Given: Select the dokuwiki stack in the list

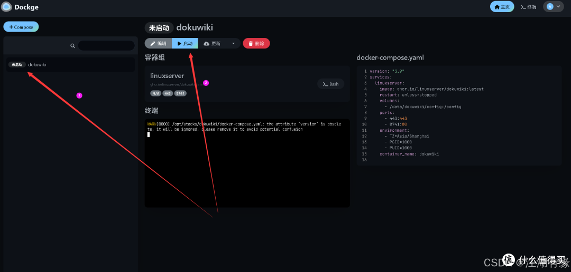Looking at the screenshot, I should coord(70,65).
